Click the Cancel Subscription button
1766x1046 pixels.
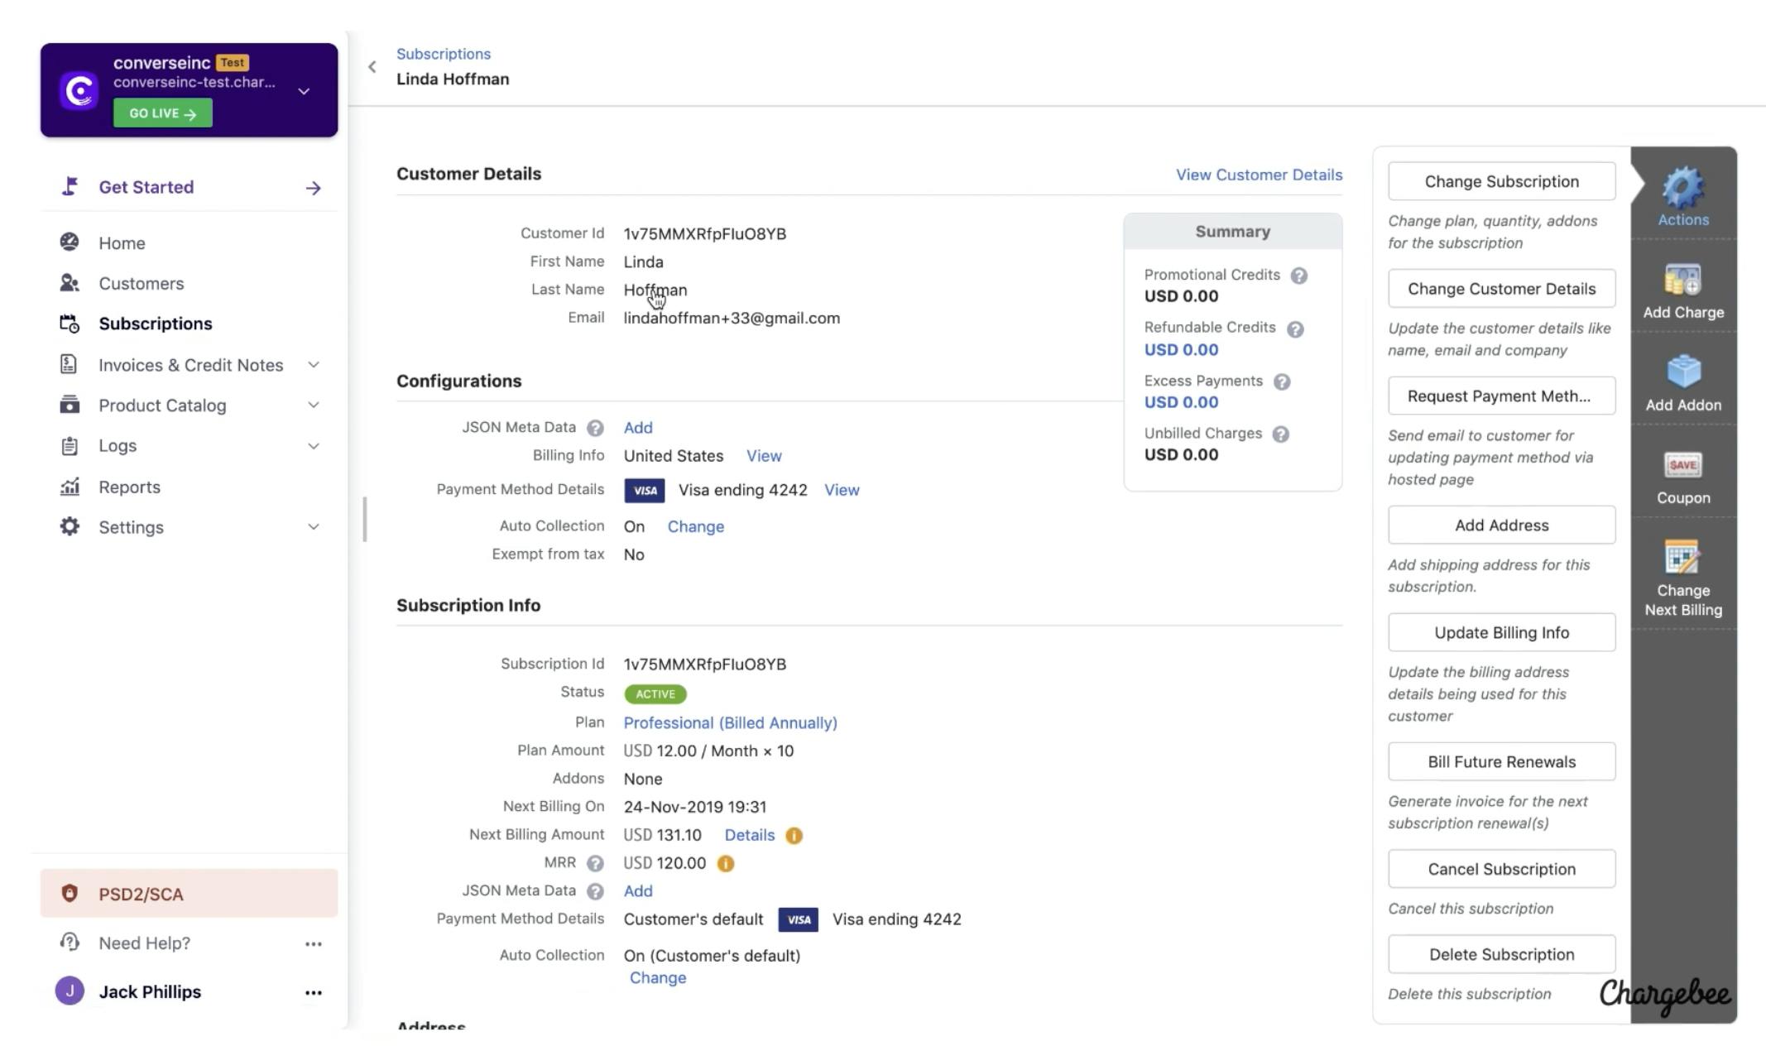(x=1500, y=869)
